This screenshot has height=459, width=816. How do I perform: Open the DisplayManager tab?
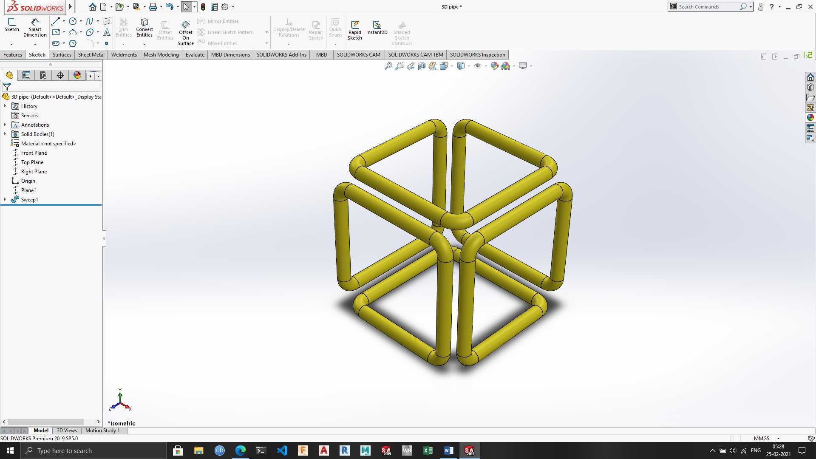[x=77, y=76]
